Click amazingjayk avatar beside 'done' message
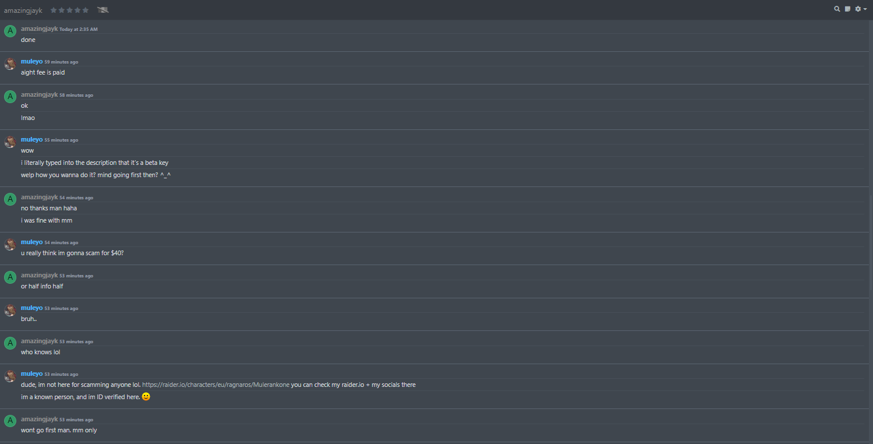Screen dimensions: 873x444 (x=10, y=31)
